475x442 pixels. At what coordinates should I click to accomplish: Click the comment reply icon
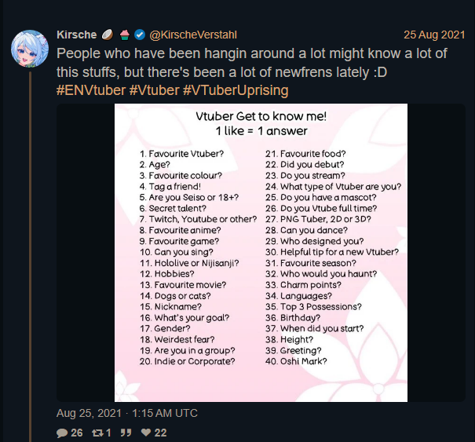[62, 433]
